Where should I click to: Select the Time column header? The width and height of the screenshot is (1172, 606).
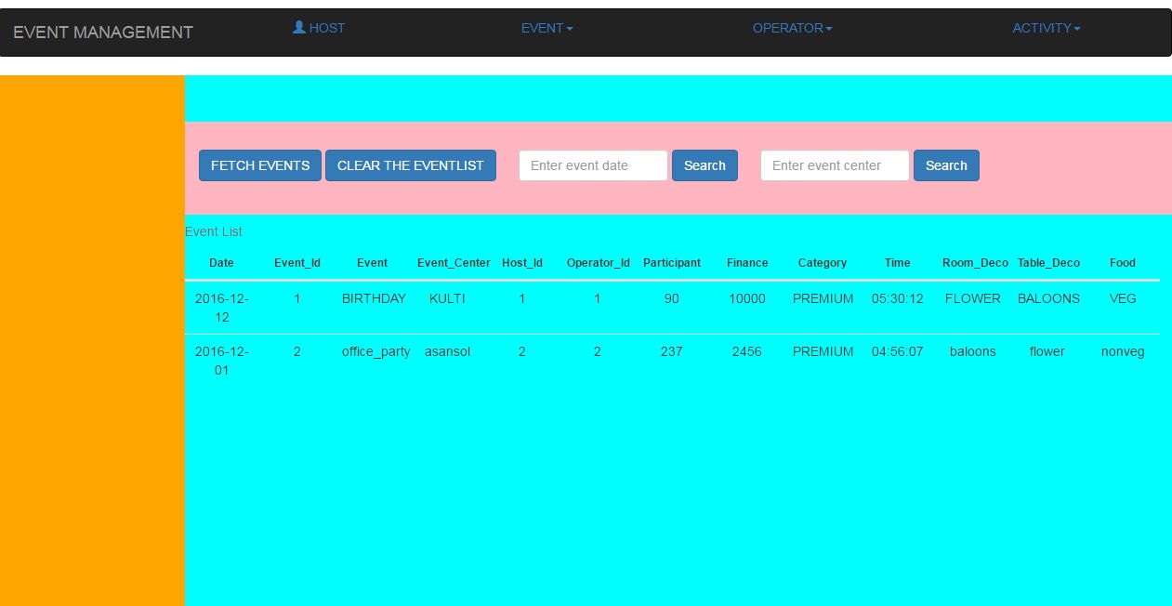898,263
